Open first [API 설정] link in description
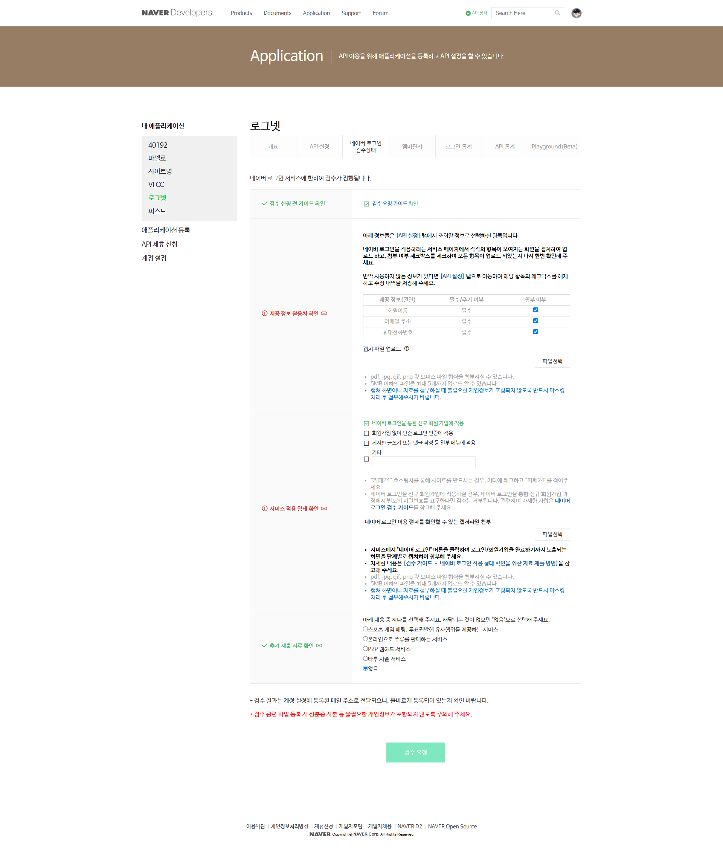This screenshot has height=848, width=723. tap(408, 236)
